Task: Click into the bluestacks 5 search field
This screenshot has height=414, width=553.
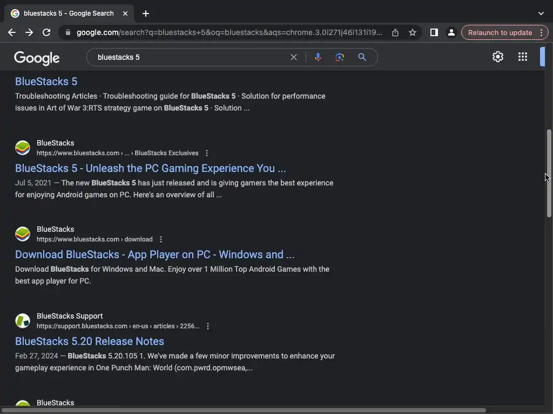Action: pos(191,57)
